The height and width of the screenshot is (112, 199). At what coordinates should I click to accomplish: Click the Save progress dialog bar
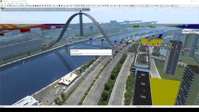(x=91, y=52)
